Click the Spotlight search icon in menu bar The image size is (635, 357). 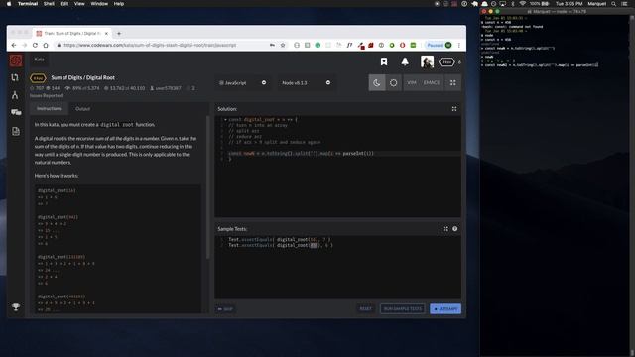point(614,4)
